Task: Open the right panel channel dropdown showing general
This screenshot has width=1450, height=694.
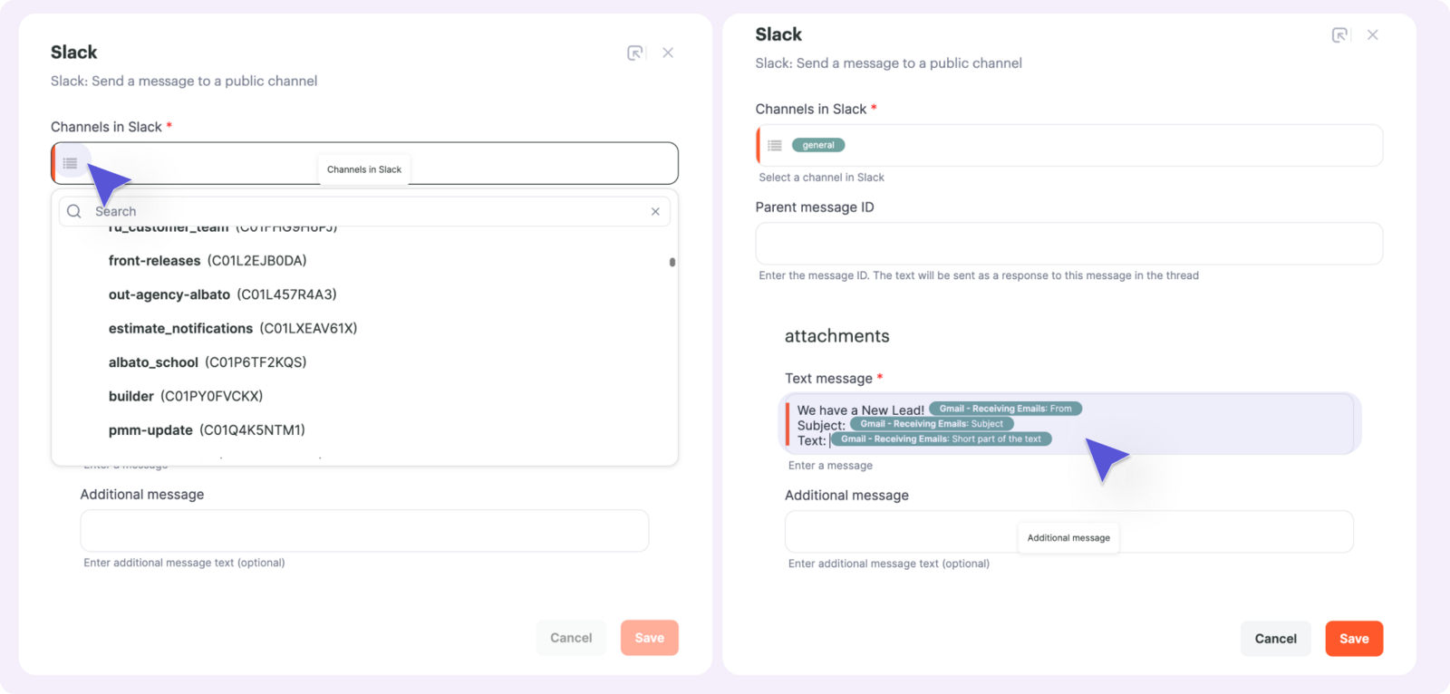Action: tap(1069, 145)
